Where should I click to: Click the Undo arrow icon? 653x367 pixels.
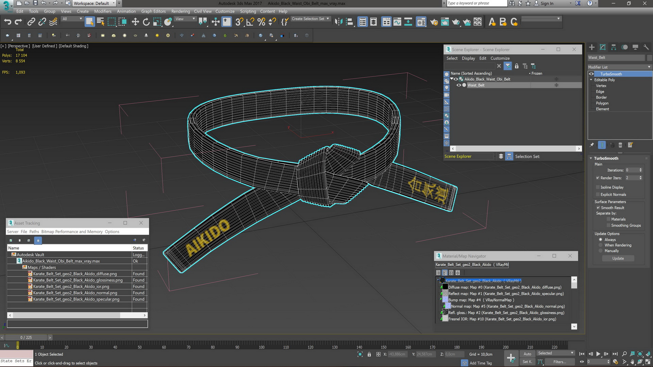click(7, 22)
